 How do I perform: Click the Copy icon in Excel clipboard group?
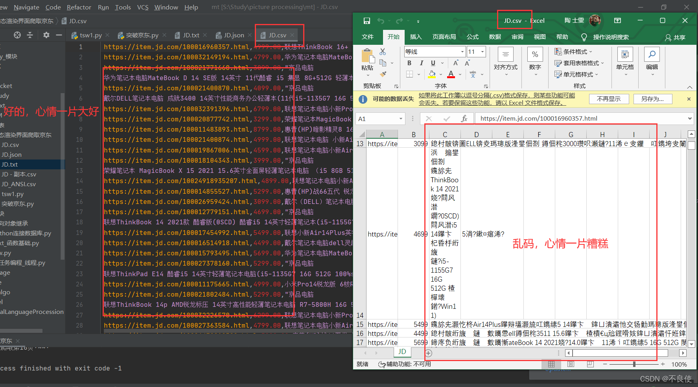click(383, 62)
